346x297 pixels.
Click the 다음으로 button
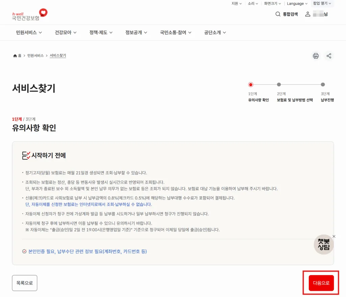click(x=321, y=283)
